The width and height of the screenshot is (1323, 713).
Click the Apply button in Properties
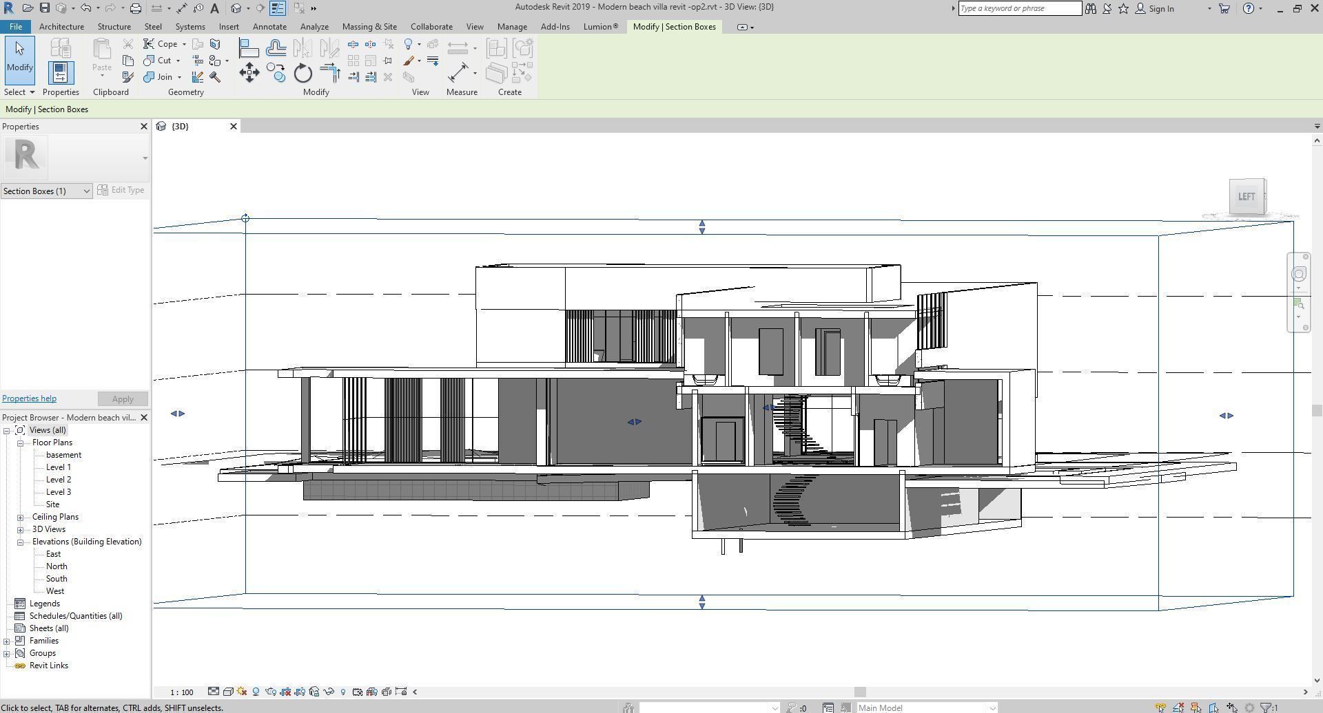tap(123, 399)
